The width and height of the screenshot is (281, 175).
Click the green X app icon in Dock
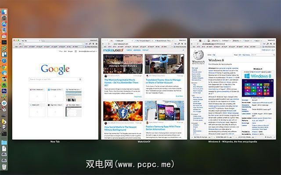[x=4, y=48]
